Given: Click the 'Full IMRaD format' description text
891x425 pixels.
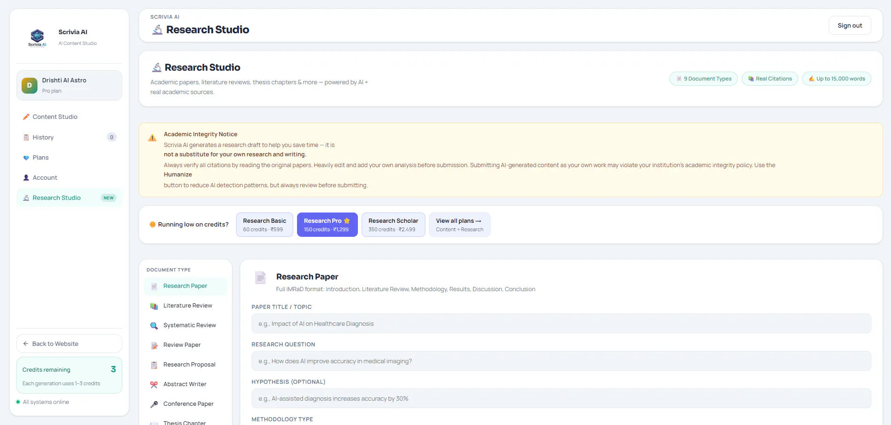Looking at the screenshot, I should 406,289.
